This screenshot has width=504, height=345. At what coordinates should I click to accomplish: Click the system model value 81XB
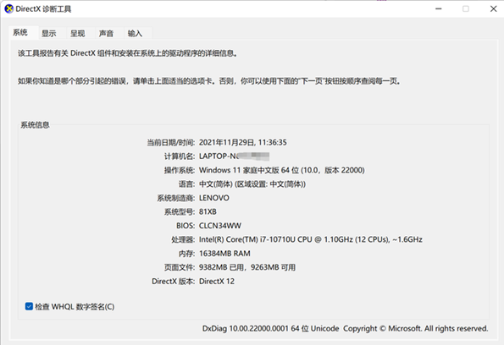[208, 211]
